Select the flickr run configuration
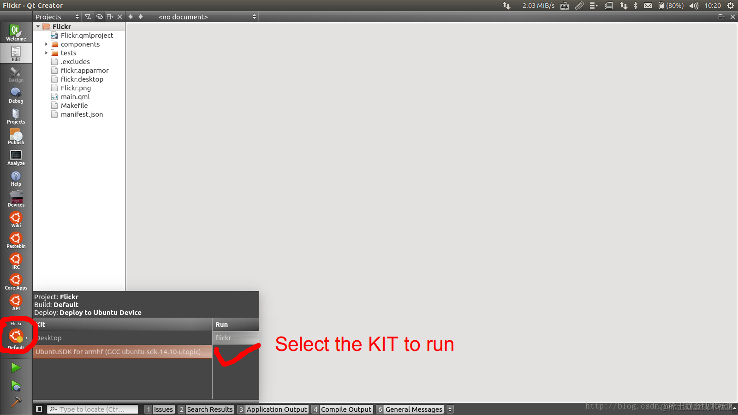 236,338
